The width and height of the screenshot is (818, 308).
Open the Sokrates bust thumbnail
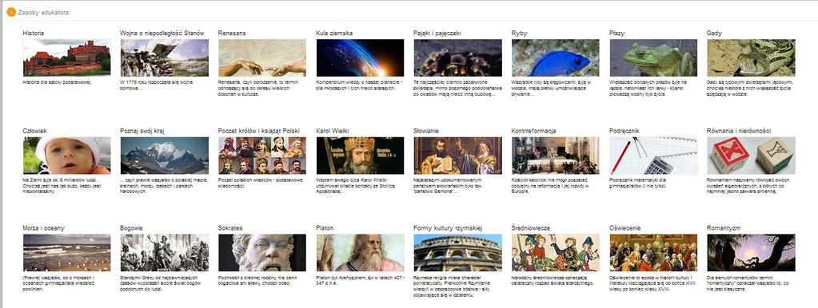[x=262, y=253]
